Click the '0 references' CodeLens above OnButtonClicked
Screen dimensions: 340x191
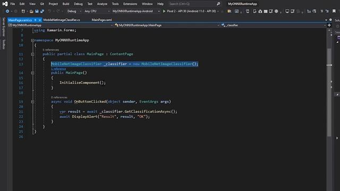(x=59, y=98)
